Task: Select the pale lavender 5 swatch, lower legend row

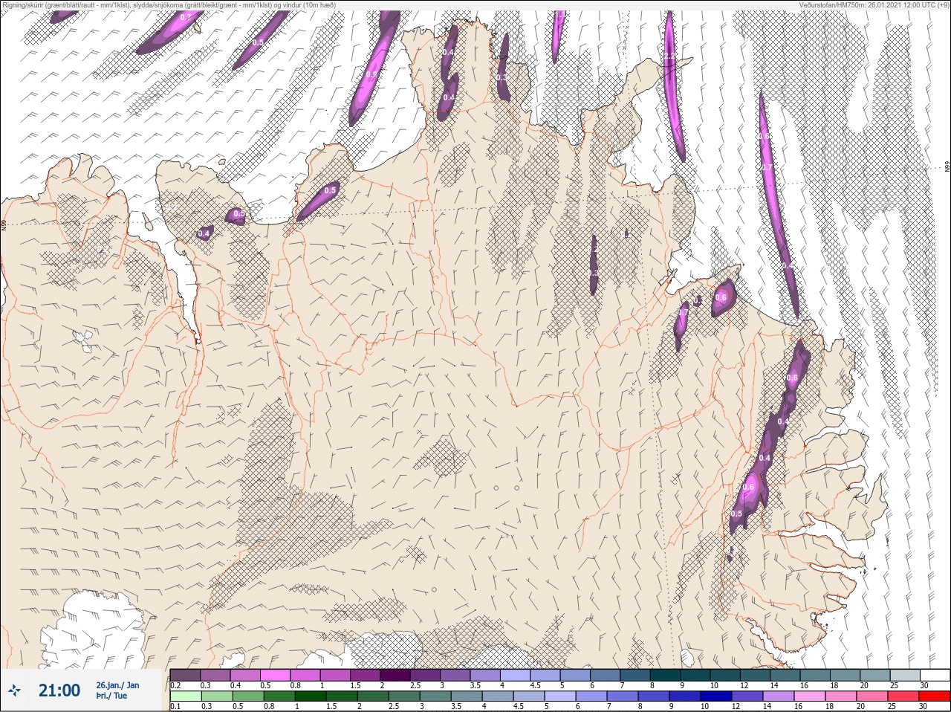Action: click(x=560, y=696)
